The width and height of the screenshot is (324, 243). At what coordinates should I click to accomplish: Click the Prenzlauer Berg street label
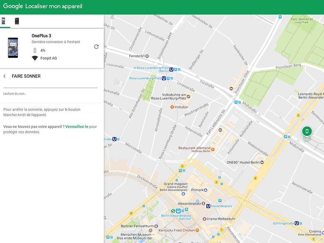click(x=288, y=67)
